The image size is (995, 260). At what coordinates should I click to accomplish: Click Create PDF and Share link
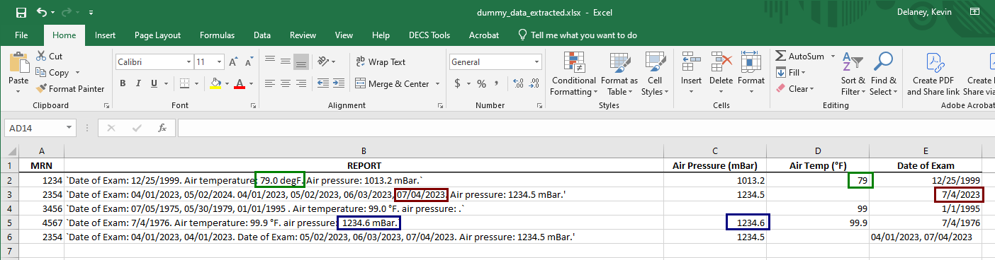pyautogui.click(x=933, y=74)
